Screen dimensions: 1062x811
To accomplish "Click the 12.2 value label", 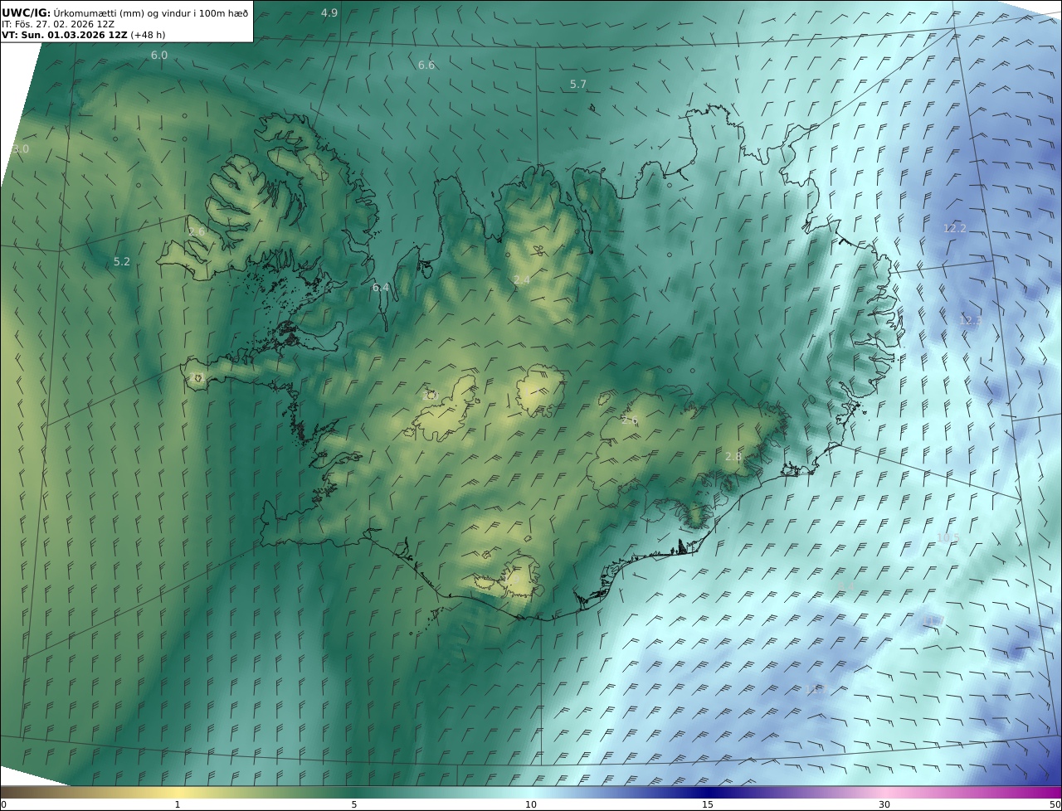I will 955,228.
